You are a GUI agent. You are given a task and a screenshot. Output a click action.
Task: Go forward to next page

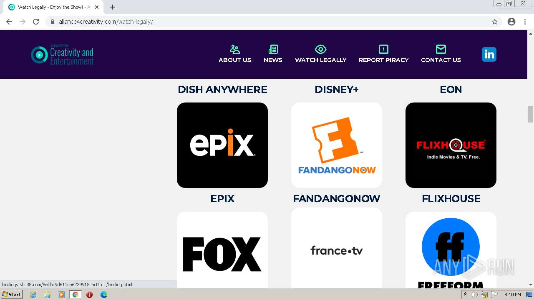[23, 22]
